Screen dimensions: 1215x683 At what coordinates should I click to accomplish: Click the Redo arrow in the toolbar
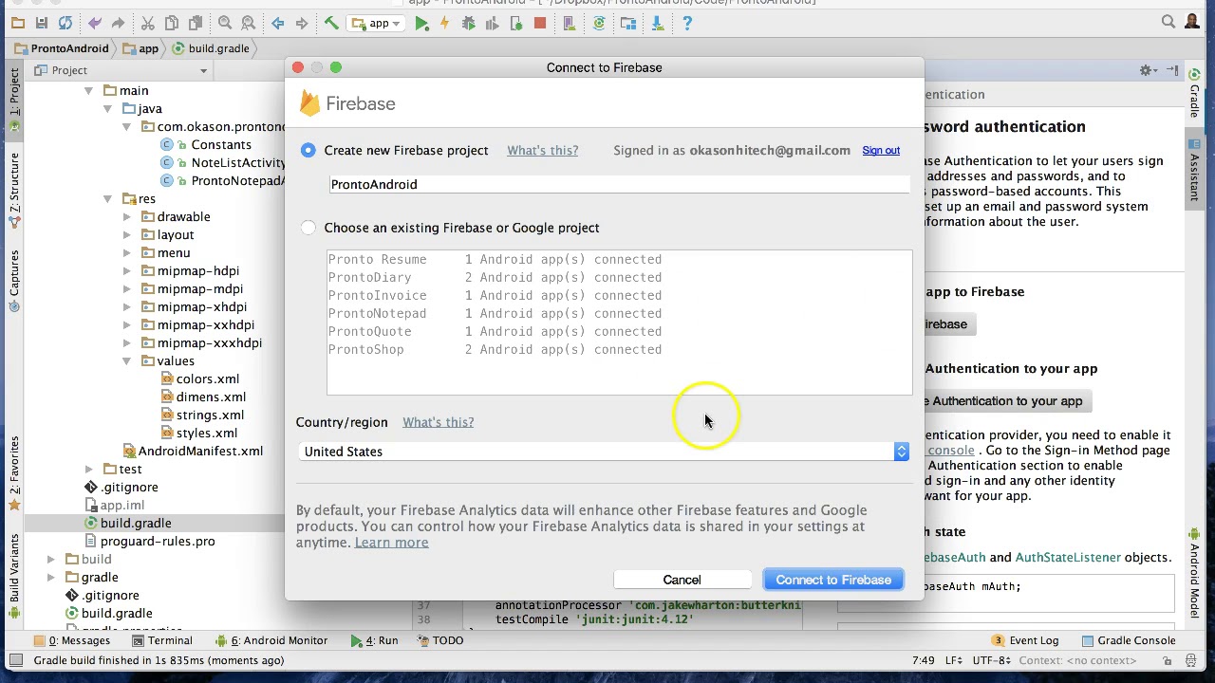pyautogui.click(x=118, y=23)
